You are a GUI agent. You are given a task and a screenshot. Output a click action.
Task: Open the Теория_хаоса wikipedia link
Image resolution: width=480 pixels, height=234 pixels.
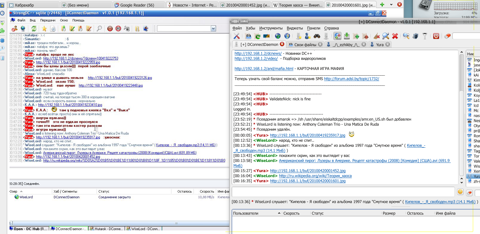click(x=315, y=176)
